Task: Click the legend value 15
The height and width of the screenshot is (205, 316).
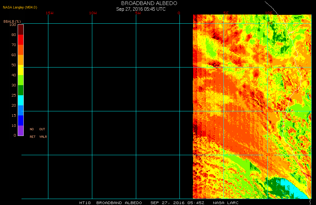Action: pos(14,115)
